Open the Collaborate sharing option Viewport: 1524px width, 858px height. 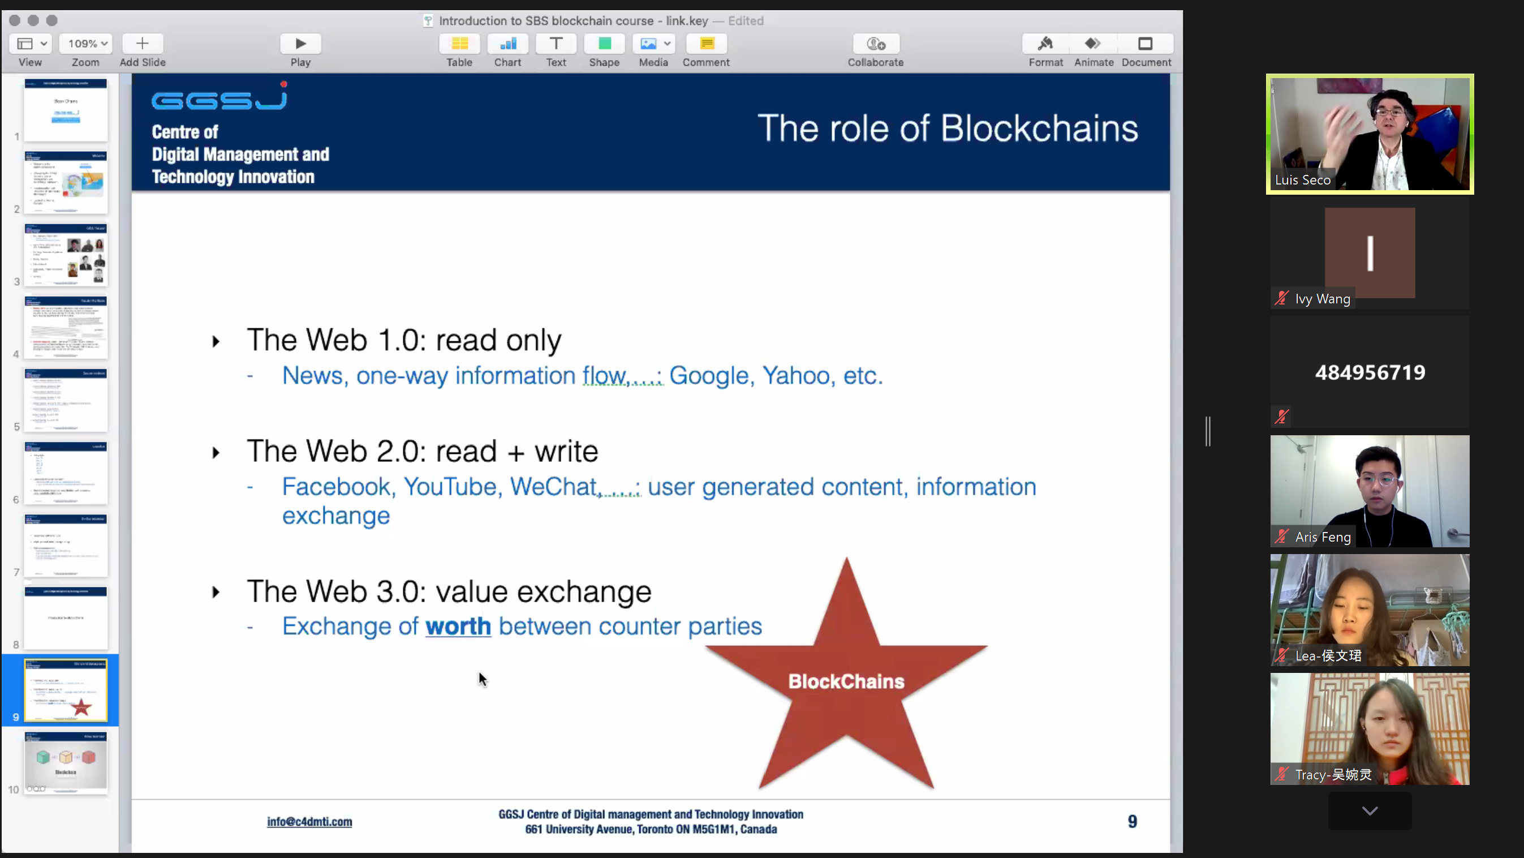pos(875,43)
